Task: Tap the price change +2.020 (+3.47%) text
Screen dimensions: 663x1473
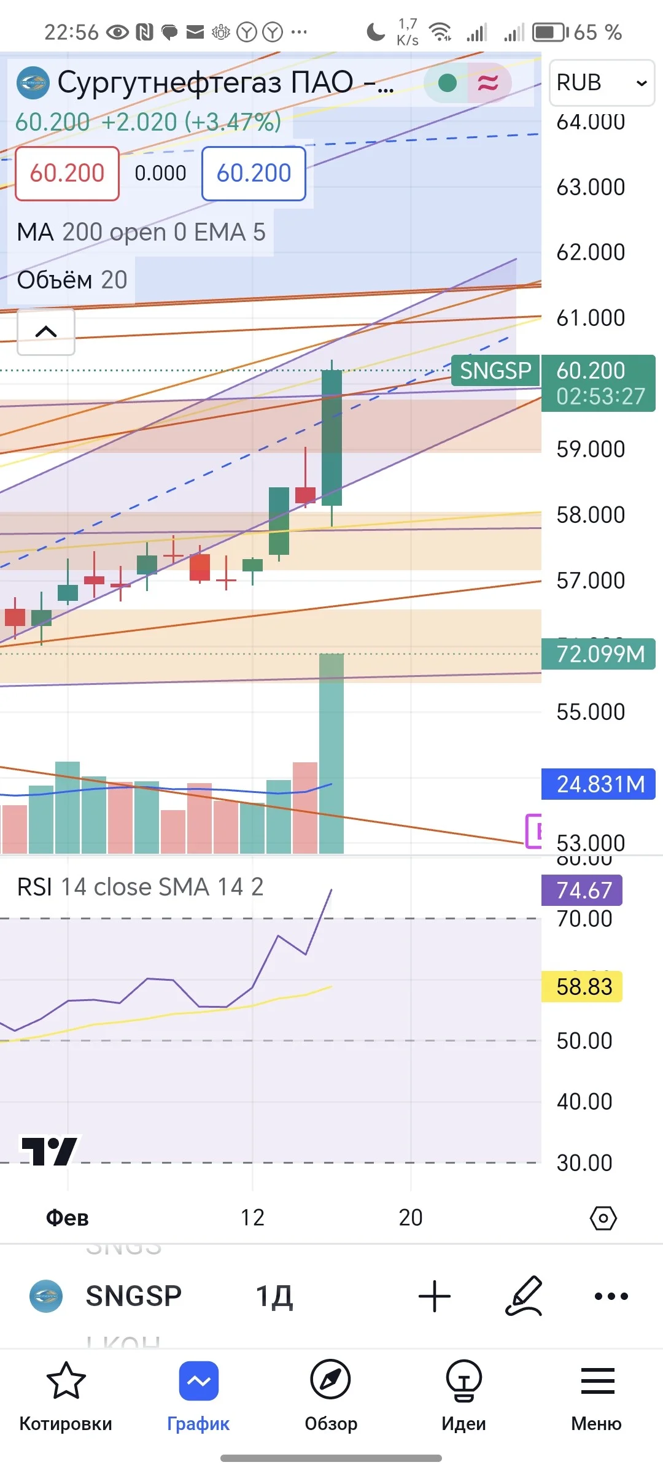Action: point(191,122)
